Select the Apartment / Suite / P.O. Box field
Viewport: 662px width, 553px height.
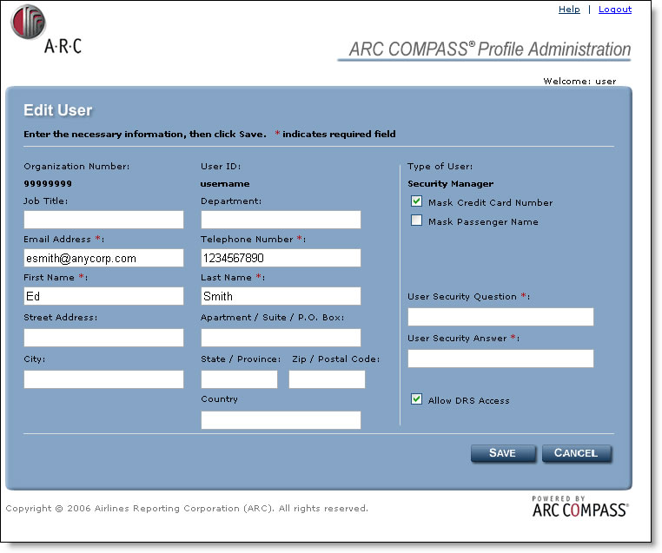[281, 338]
